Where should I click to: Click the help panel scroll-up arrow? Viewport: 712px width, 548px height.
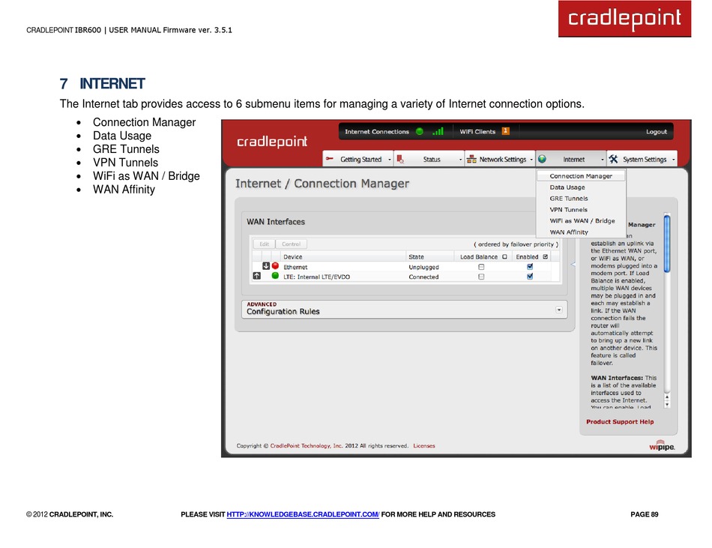coord(667,397)
